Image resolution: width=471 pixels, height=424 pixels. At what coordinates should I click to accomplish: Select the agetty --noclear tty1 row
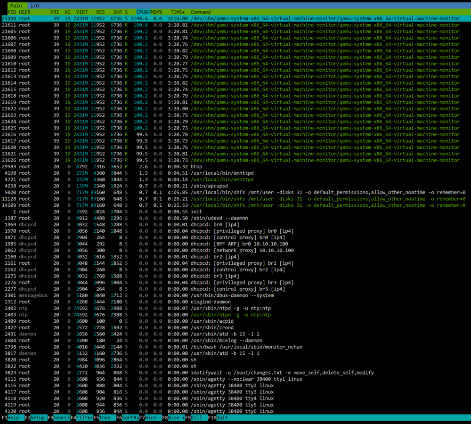click(235, 379)
